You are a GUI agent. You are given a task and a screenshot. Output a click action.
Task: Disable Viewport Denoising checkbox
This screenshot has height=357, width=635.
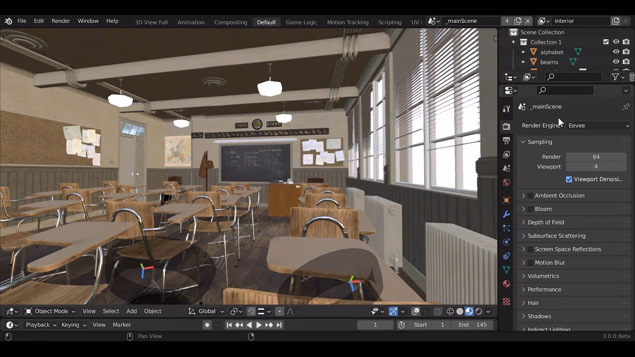[569, 179]
